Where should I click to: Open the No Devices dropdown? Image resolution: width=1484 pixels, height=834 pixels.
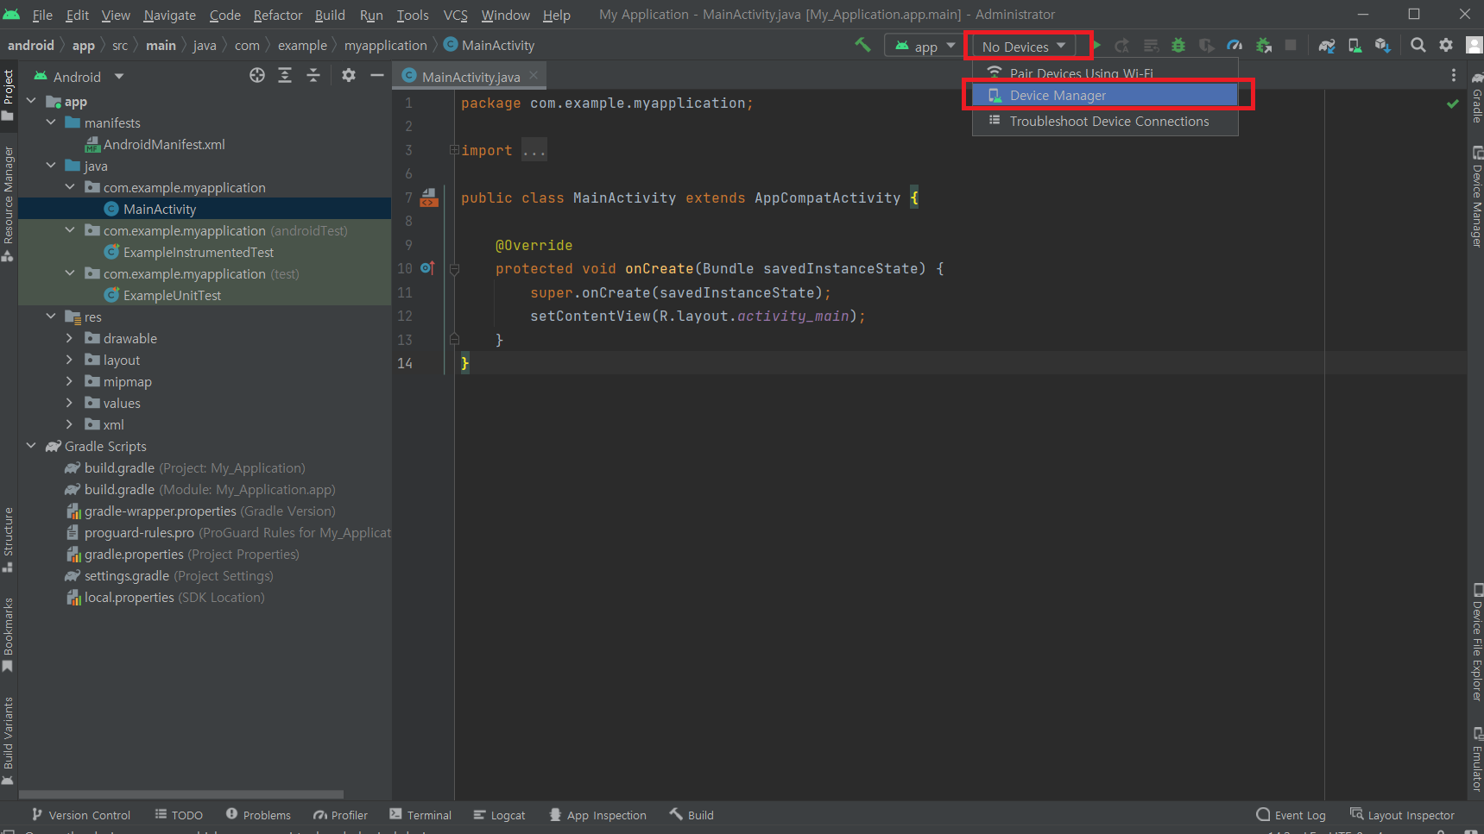[x=1025, y=46]
